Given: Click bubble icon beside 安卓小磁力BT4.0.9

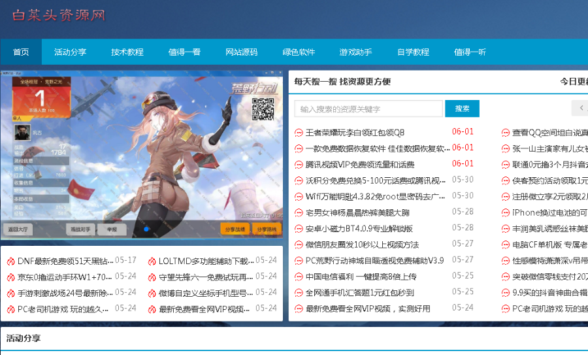Looking at the screenshot, I should click(x=299, y=229).
